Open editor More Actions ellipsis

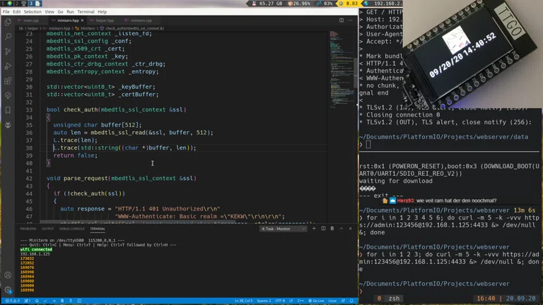click(351, 20)
